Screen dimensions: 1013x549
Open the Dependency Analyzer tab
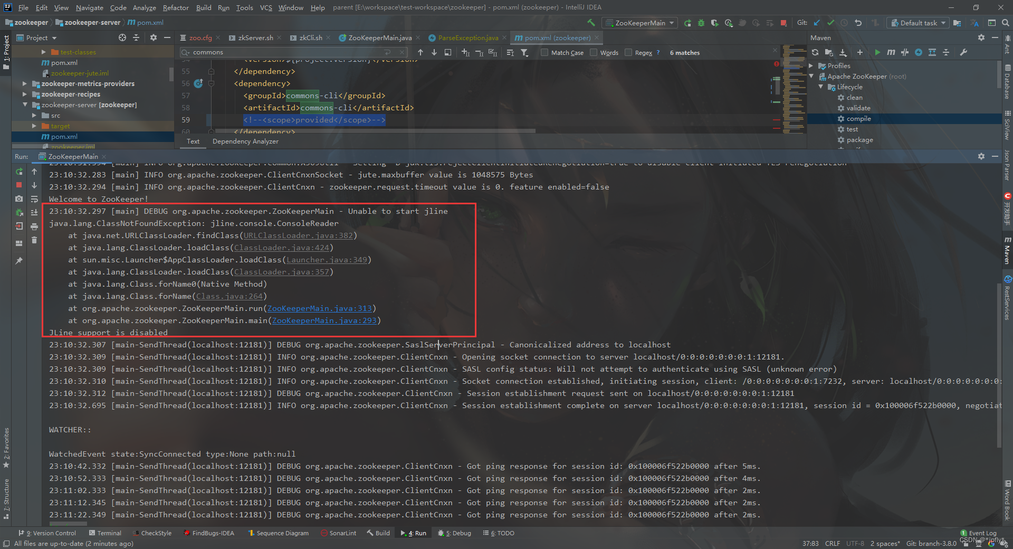[245, 141]
